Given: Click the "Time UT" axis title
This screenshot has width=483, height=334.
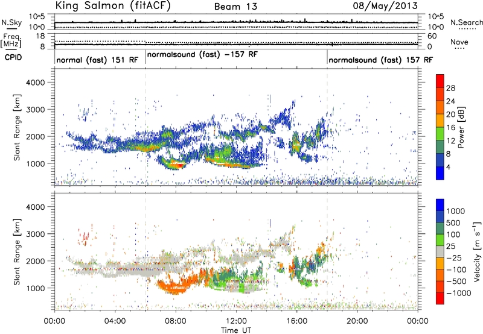Looking at the screenshot, I should tap(236, 330).
